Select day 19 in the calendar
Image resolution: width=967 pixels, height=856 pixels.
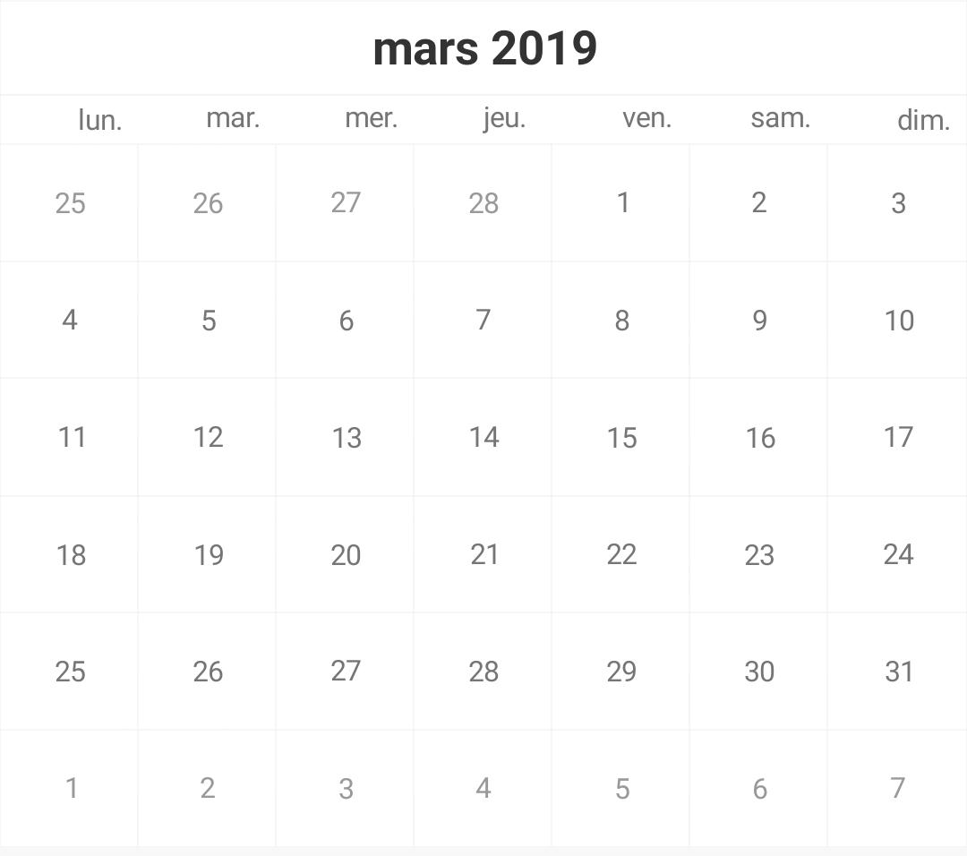tap(209, 554)
